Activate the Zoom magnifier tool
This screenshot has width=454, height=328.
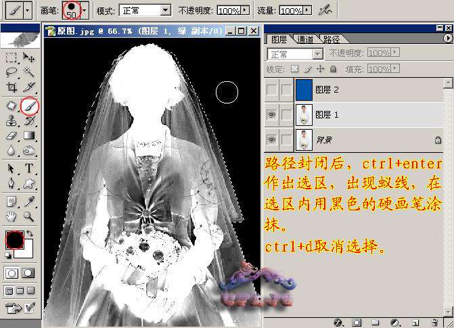pos(29,216)
